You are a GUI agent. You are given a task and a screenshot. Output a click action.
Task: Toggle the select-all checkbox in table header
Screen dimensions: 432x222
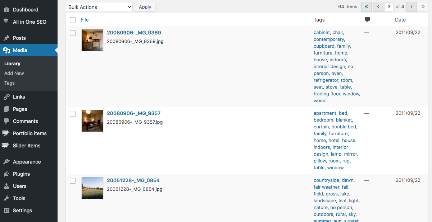point(73,20)
